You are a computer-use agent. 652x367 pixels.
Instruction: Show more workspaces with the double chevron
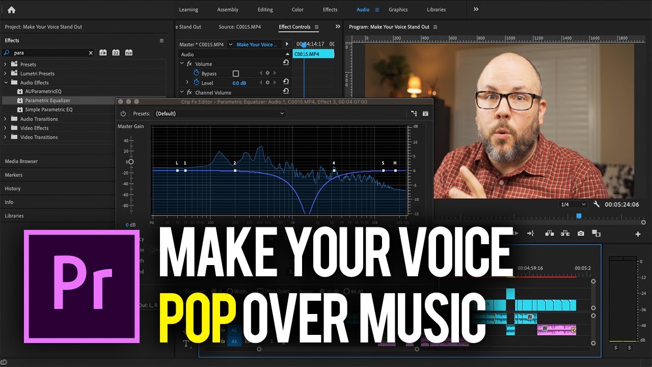476,9
